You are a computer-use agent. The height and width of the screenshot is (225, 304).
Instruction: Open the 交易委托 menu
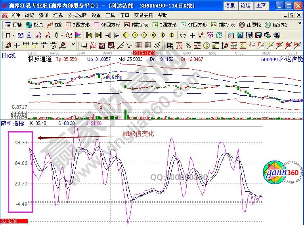[x=143, y=15]
